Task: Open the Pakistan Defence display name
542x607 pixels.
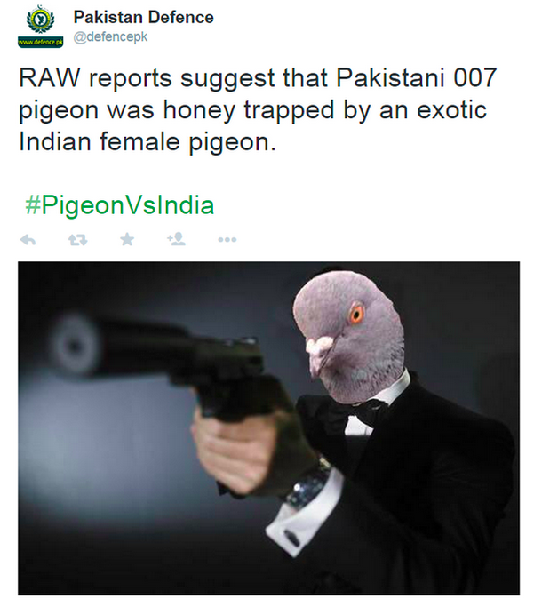Action: pos(144,18)
